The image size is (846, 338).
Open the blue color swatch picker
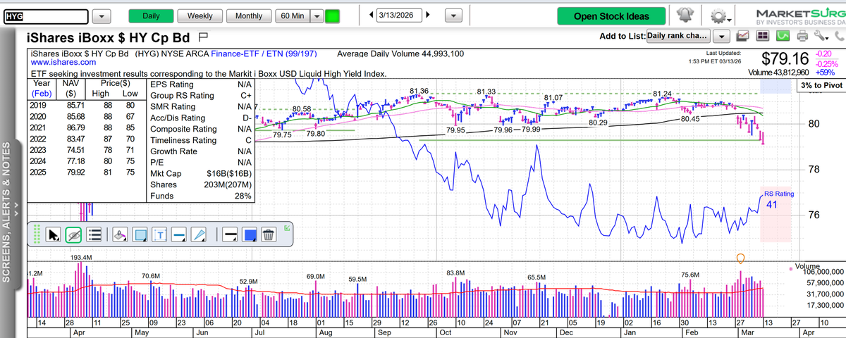pyautogui.click(x=248, y=234)
